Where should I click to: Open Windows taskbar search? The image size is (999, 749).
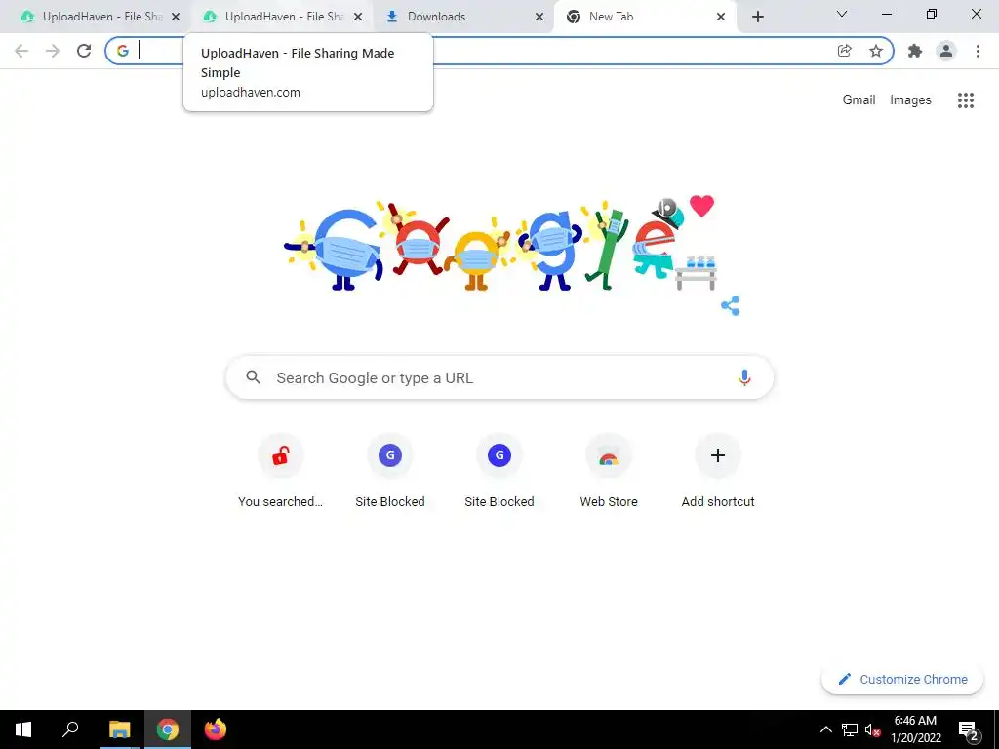pos(70,729)
